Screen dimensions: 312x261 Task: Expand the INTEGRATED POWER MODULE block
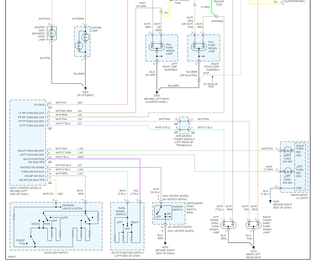[184, 125]
